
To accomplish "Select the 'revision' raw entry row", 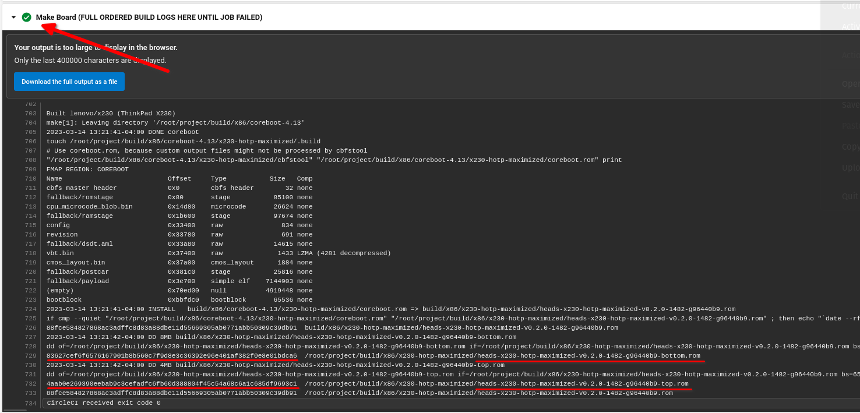I will coord(179,235).
